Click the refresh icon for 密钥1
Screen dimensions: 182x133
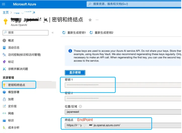tap(64, 33)
